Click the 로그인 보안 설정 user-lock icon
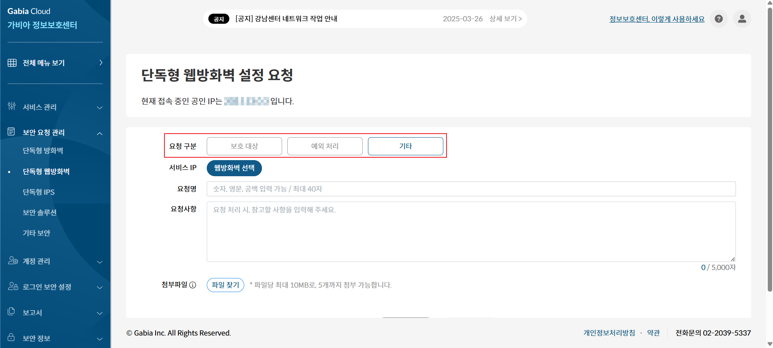This screenshot has height=348, width=773. pyautogui.click(x=12, y=286)
